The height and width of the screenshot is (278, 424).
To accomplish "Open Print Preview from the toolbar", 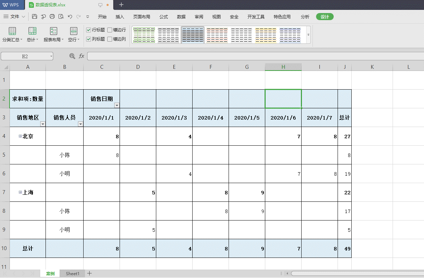I will click(x=61, y=17).
